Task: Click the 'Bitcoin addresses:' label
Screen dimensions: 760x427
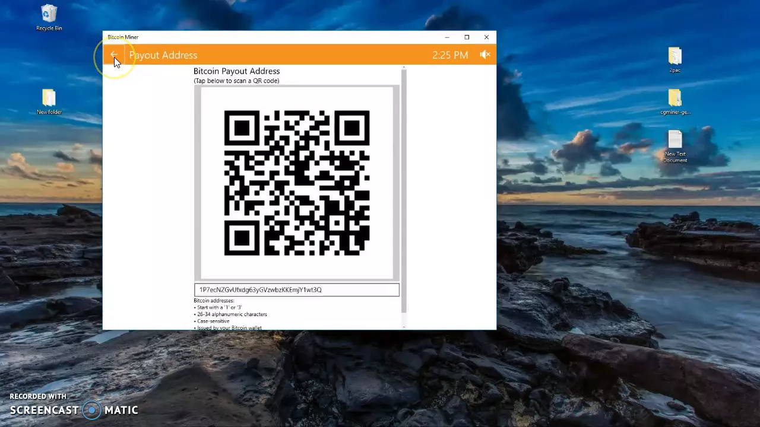Action: coord(214,301)
